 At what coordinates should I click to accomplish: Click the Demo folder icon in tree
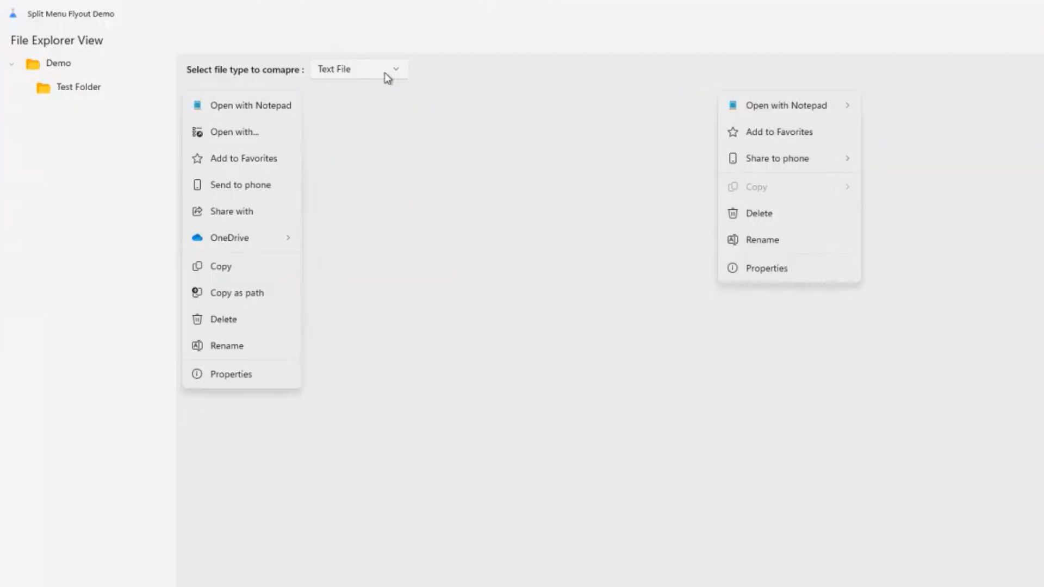(33, 64)
